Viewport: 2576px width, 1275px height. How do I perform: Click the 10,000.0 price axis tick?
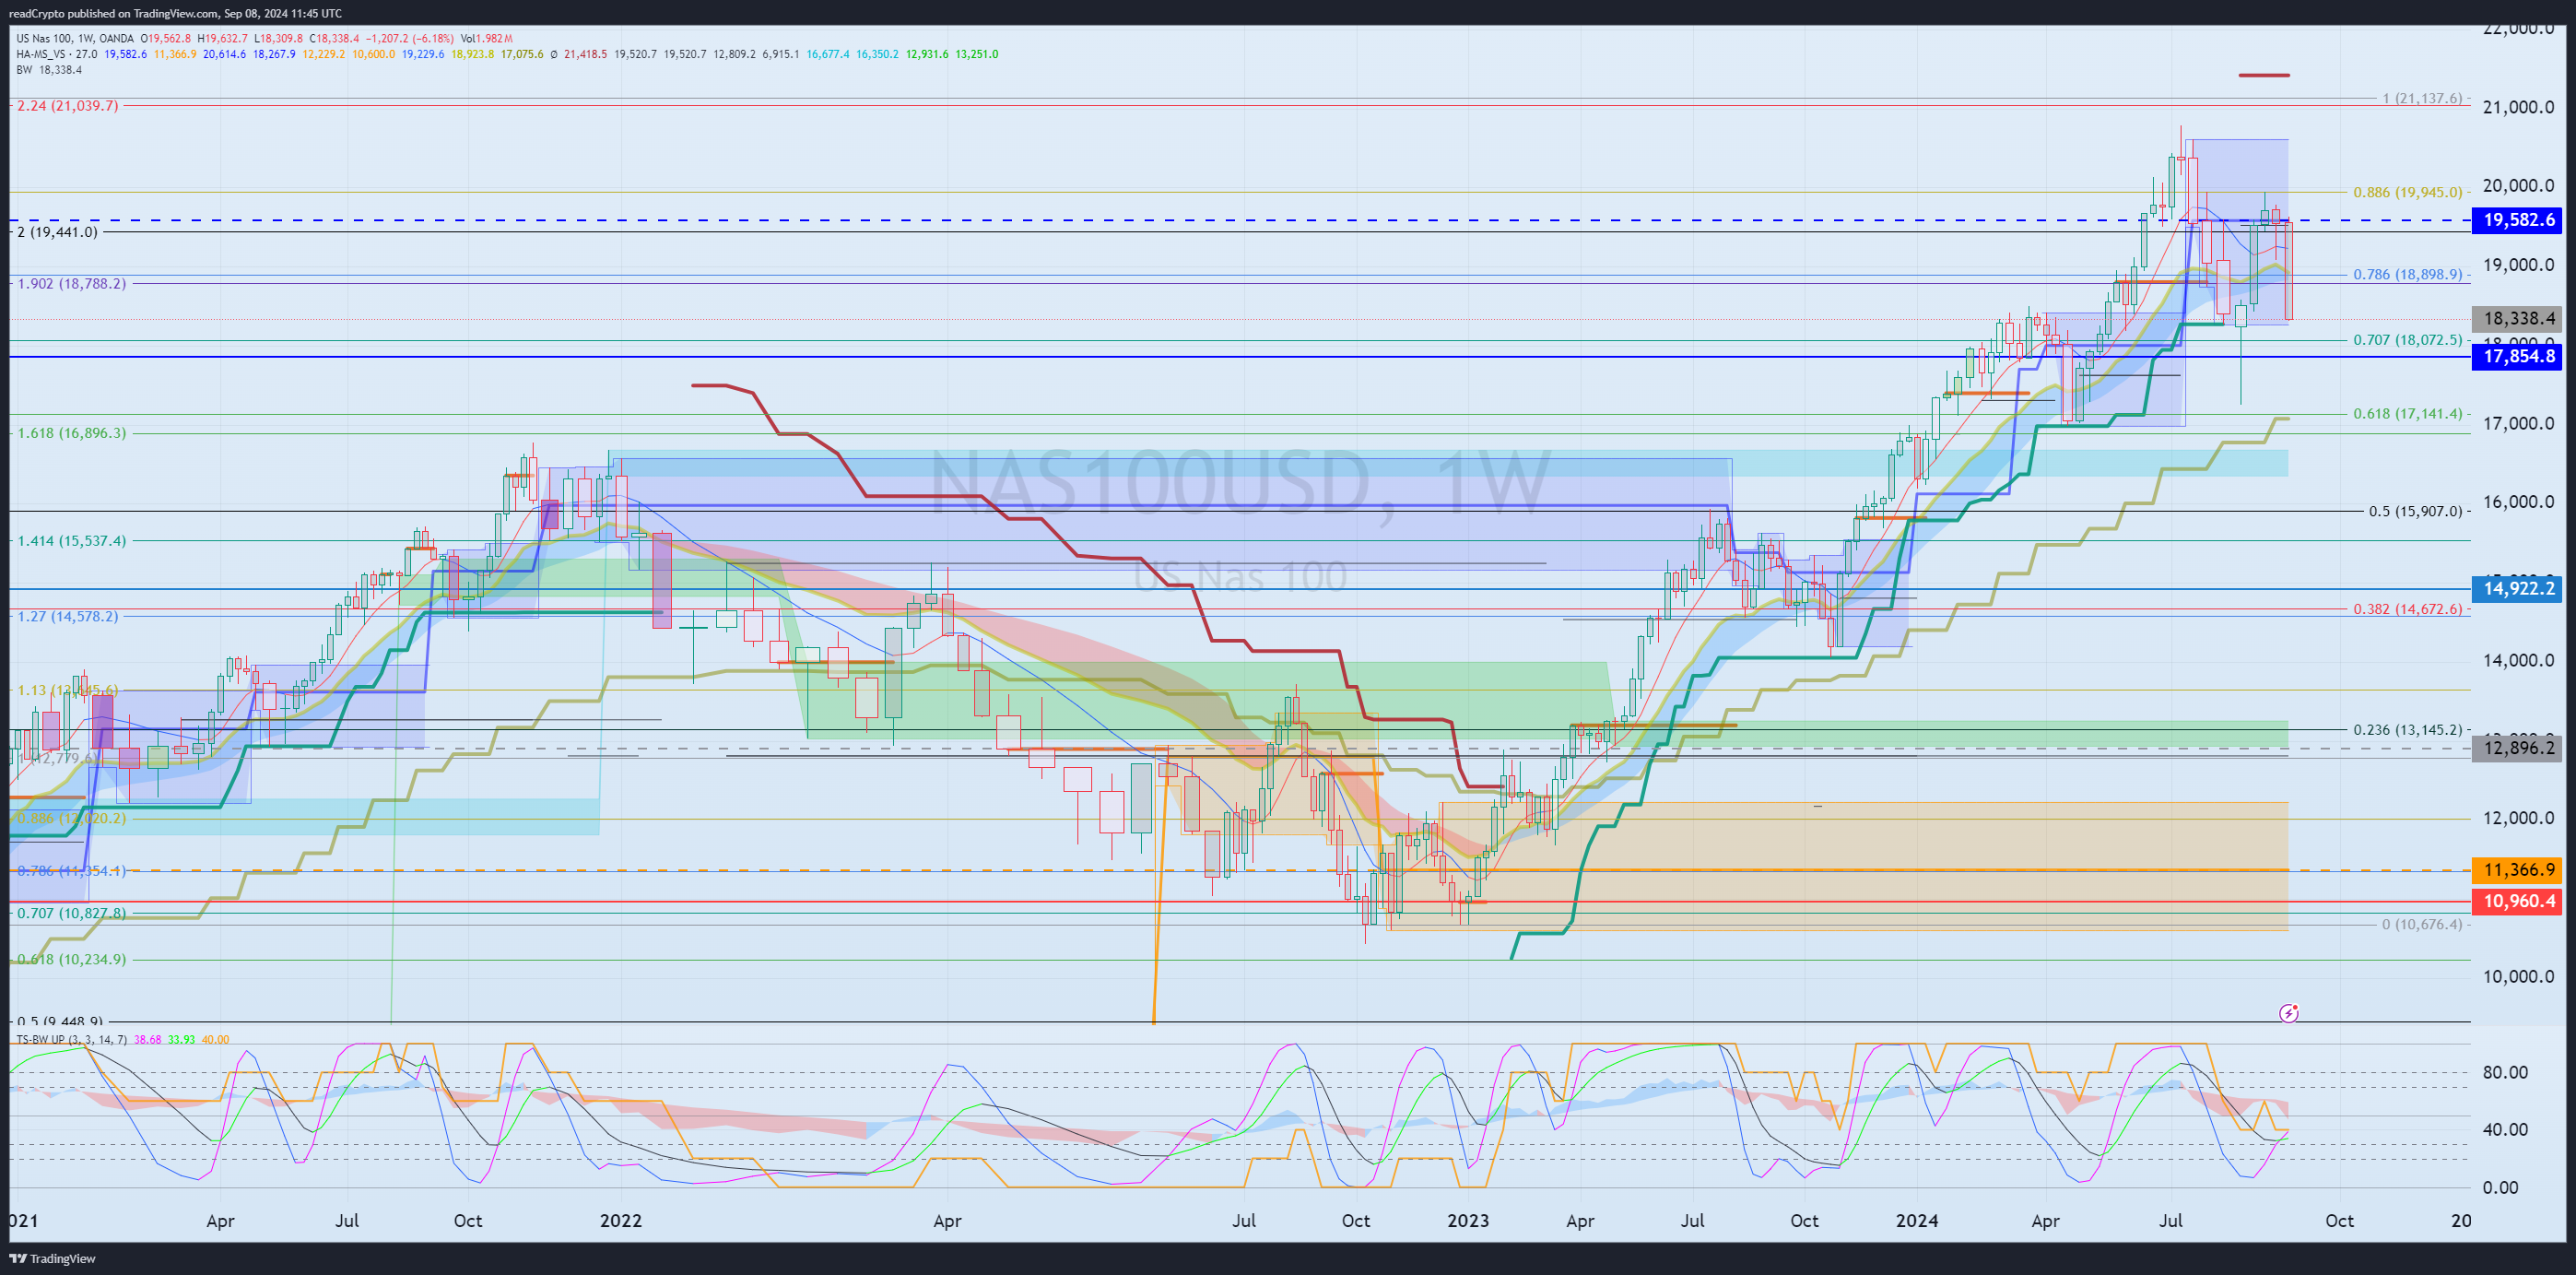(x=2518, y=976)
